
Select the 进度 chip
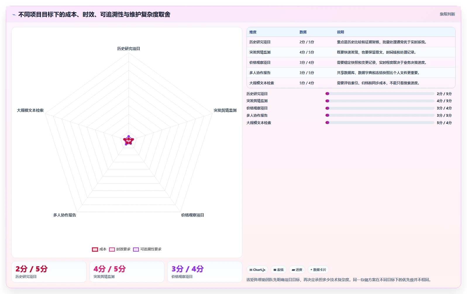(297, 270)
